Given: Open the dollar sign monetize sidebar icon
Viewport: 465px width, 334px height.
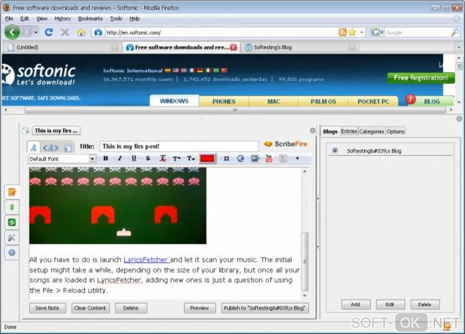Looking at the screenshot, I should (x=12, y=207).
